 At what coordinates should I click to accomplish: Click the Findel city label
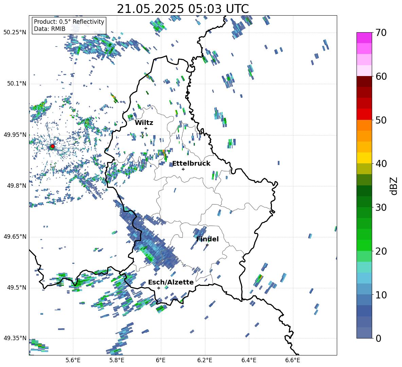[207, 239]
